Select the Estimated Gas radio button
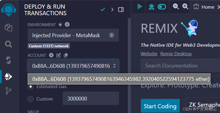 [x=31, y=87]
